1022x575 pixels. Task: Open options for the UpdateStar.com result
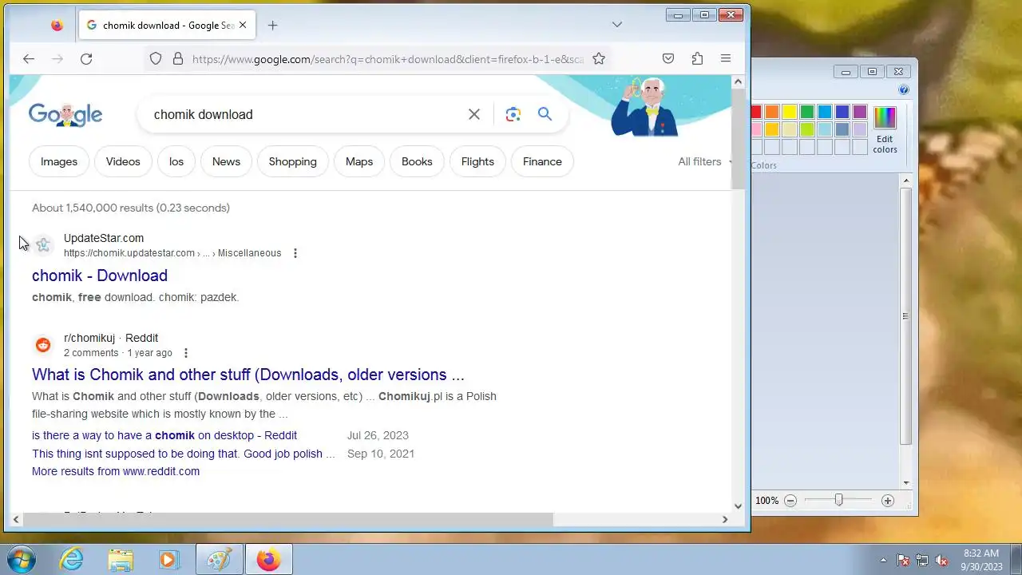point(295,253)
